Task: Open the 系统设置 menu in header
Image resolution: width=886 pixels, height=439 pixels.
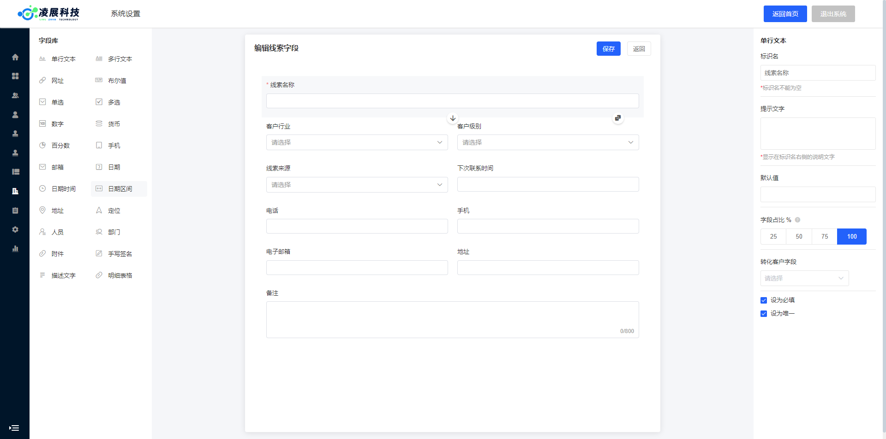Action: click(126, 14)
